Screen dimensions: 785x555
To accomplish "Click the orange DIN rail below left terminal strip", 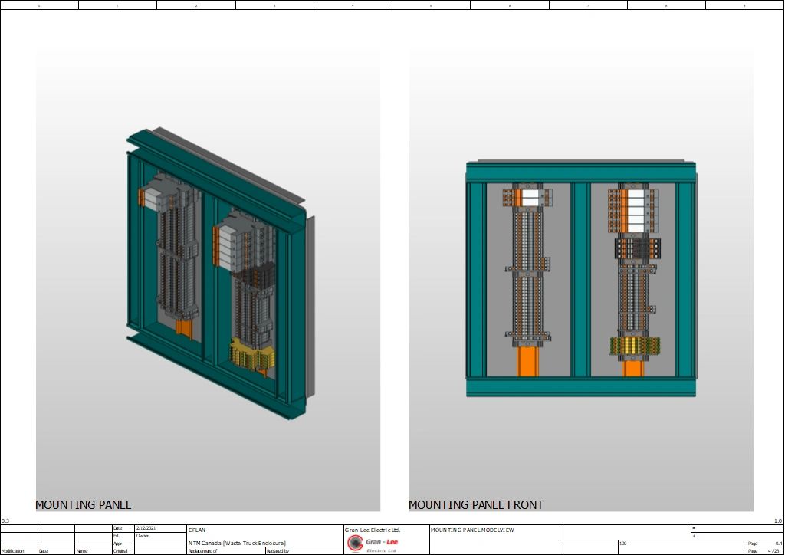I will coord(527,361).
